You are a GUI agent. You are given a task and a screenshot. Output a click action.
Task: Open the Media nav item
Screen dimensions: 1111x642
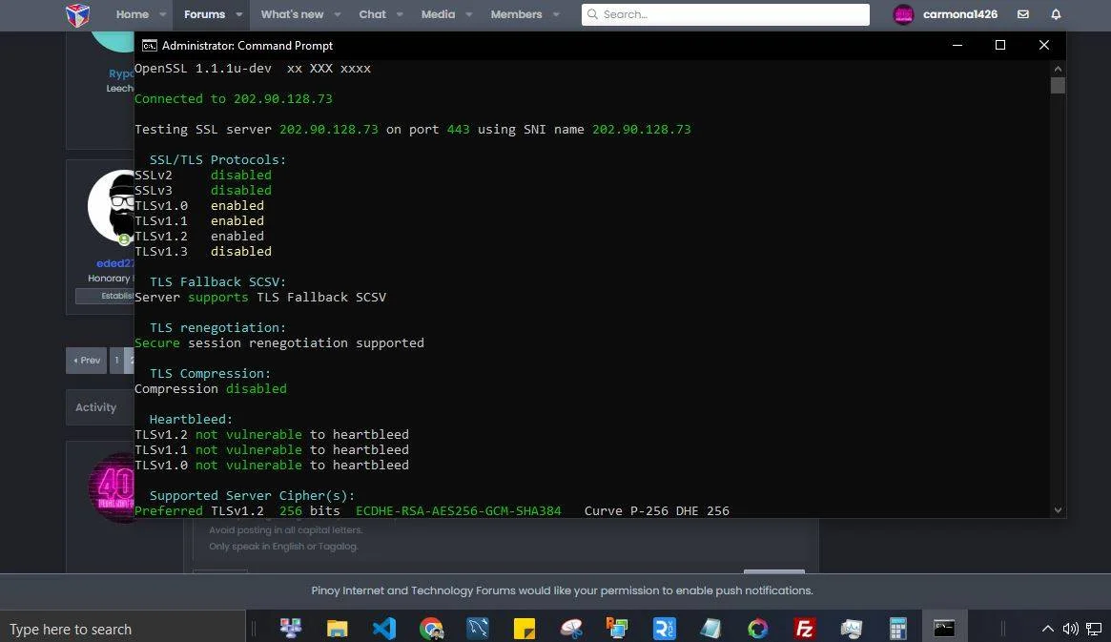(438, 14)
